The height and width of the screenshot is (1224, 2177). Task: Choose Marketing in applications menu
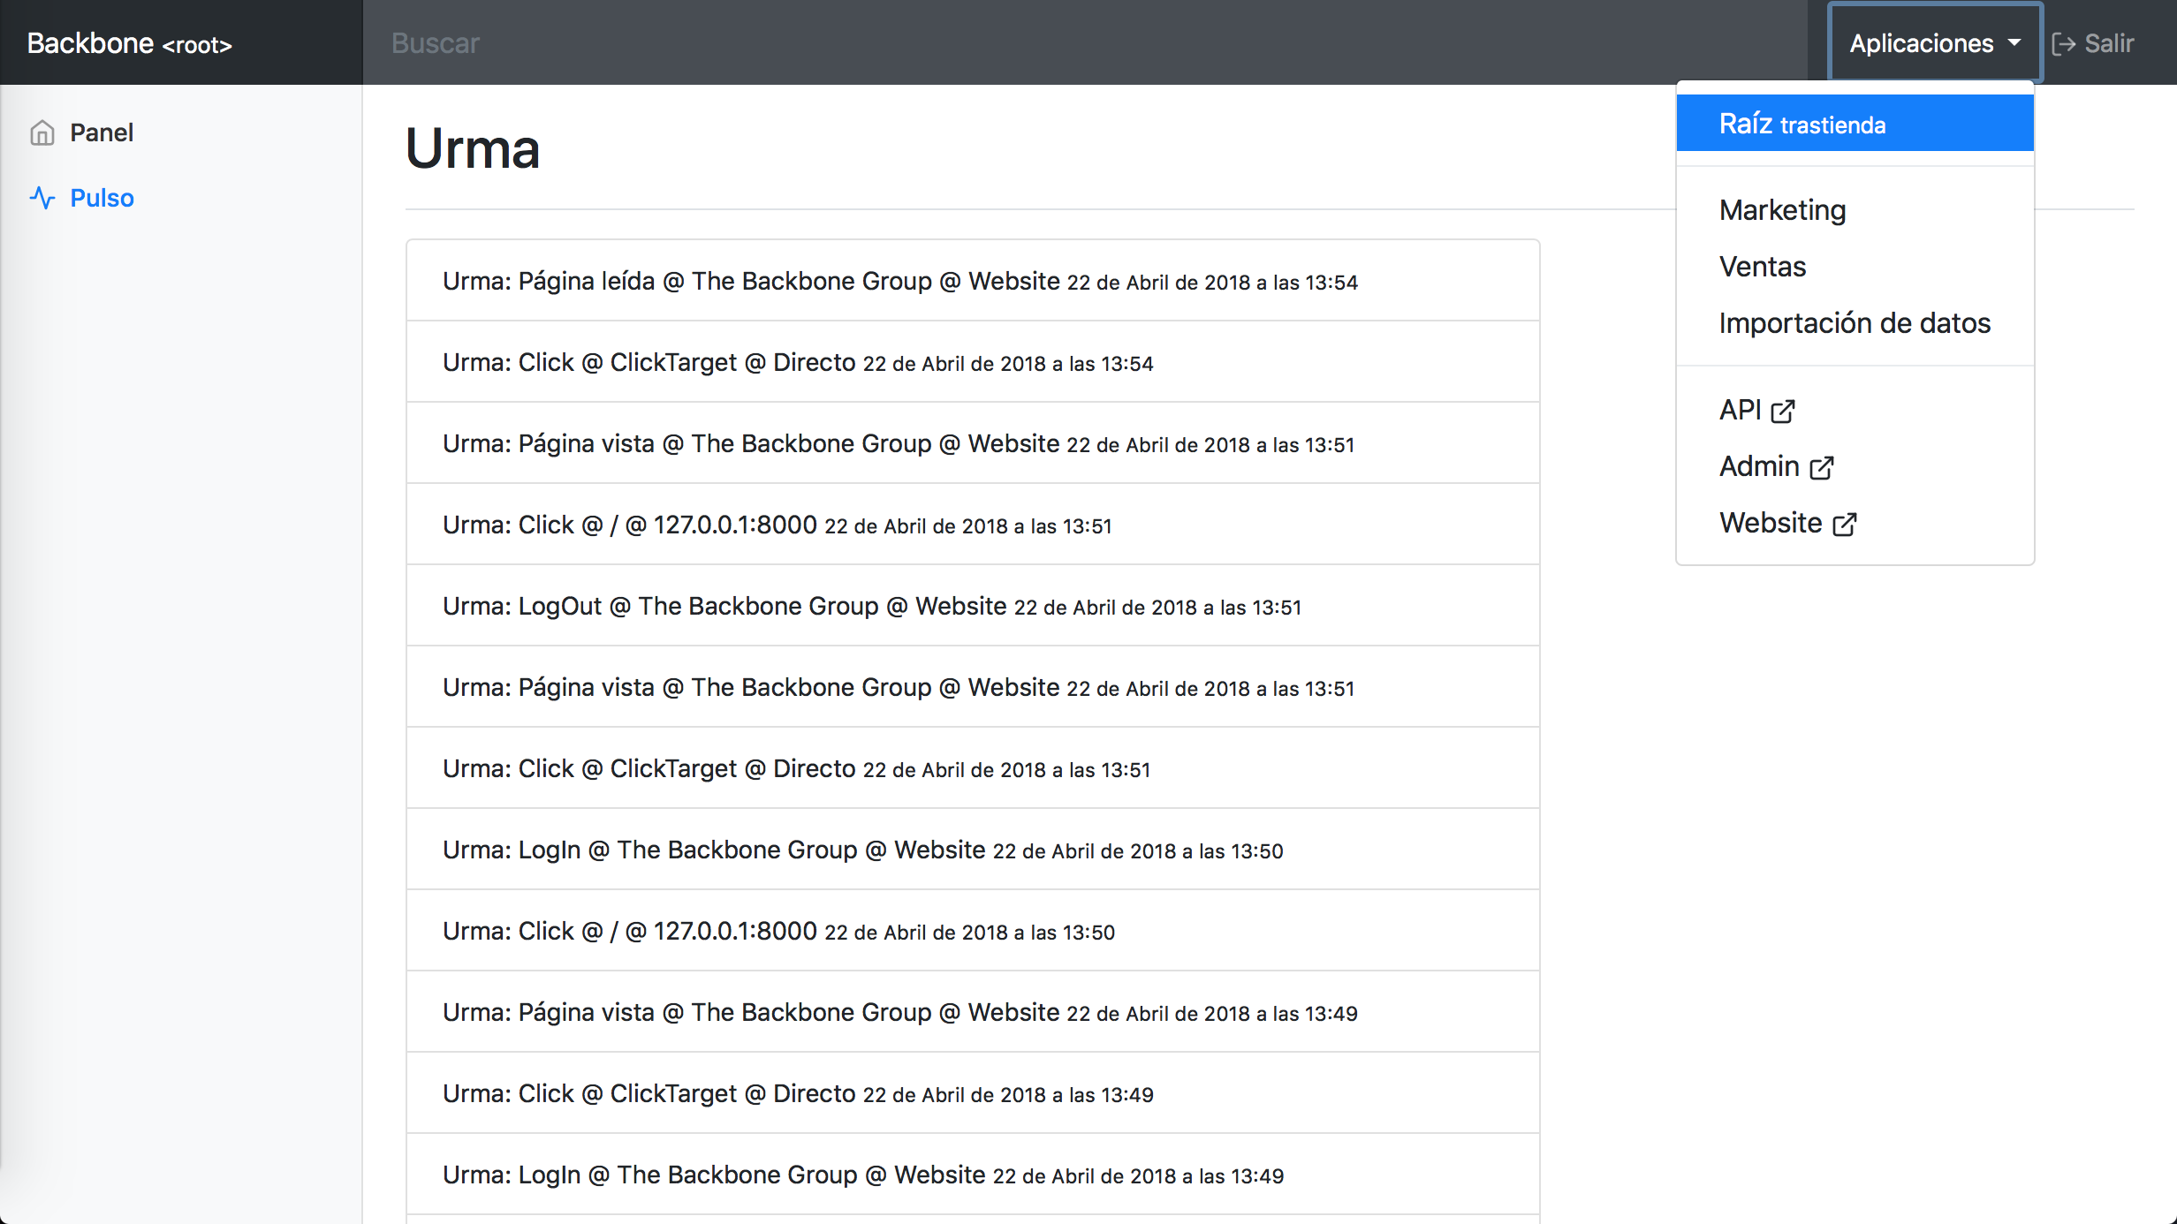[x=1782, y=210]
